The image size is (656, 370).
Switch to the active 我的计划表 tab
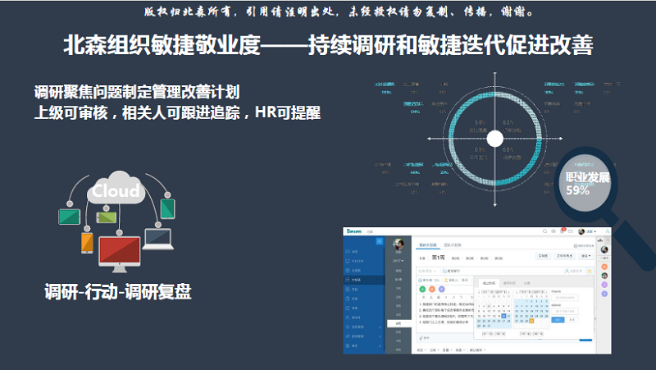[x=428, y=244]
